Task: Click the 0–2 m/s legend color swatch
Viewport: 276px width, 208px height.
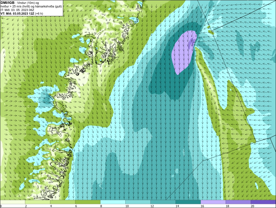Action: [x=13, y=202]
